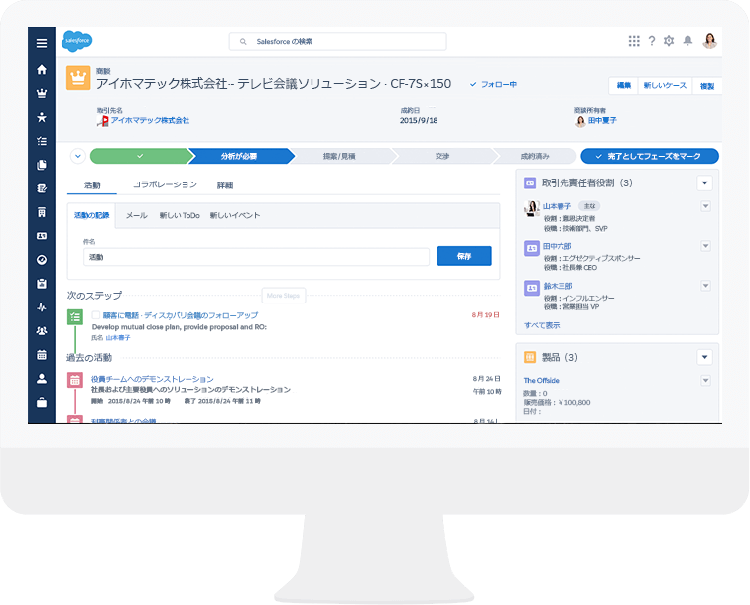Click the Salesforce search field
The height and width of the screenshot is (605, 750).
pyautogui.click(x=337, y=41)
